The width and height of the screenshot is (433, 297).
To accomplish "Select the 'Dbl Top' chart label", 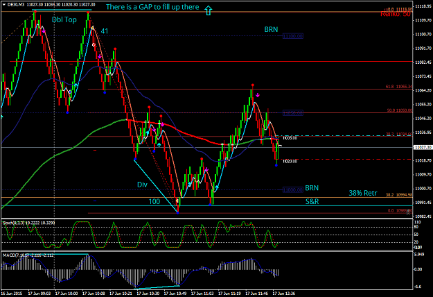I will [64, 19].
